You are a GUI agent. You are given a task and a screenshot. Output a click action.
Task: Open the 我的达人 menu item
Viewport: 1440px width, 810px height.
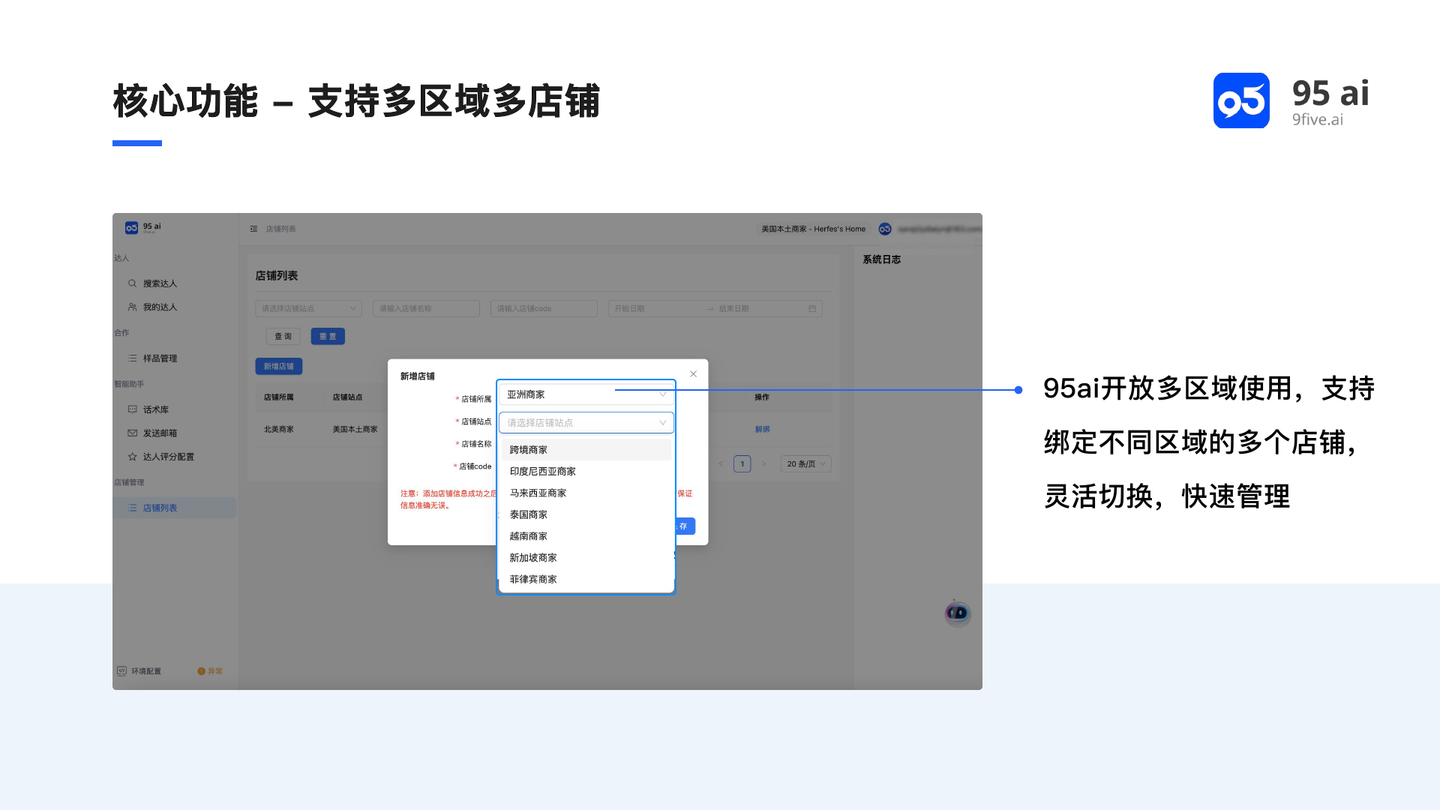160,307
